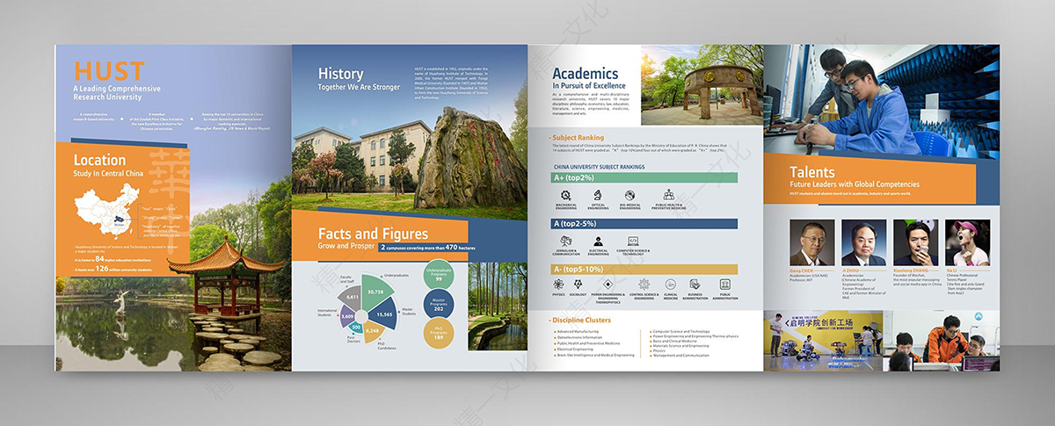The width and height of the screenshot is (1055, 426).
Task: Click the '- Discipline Clusters' section title
Action: pyautogui.click(x=581, y=321)
